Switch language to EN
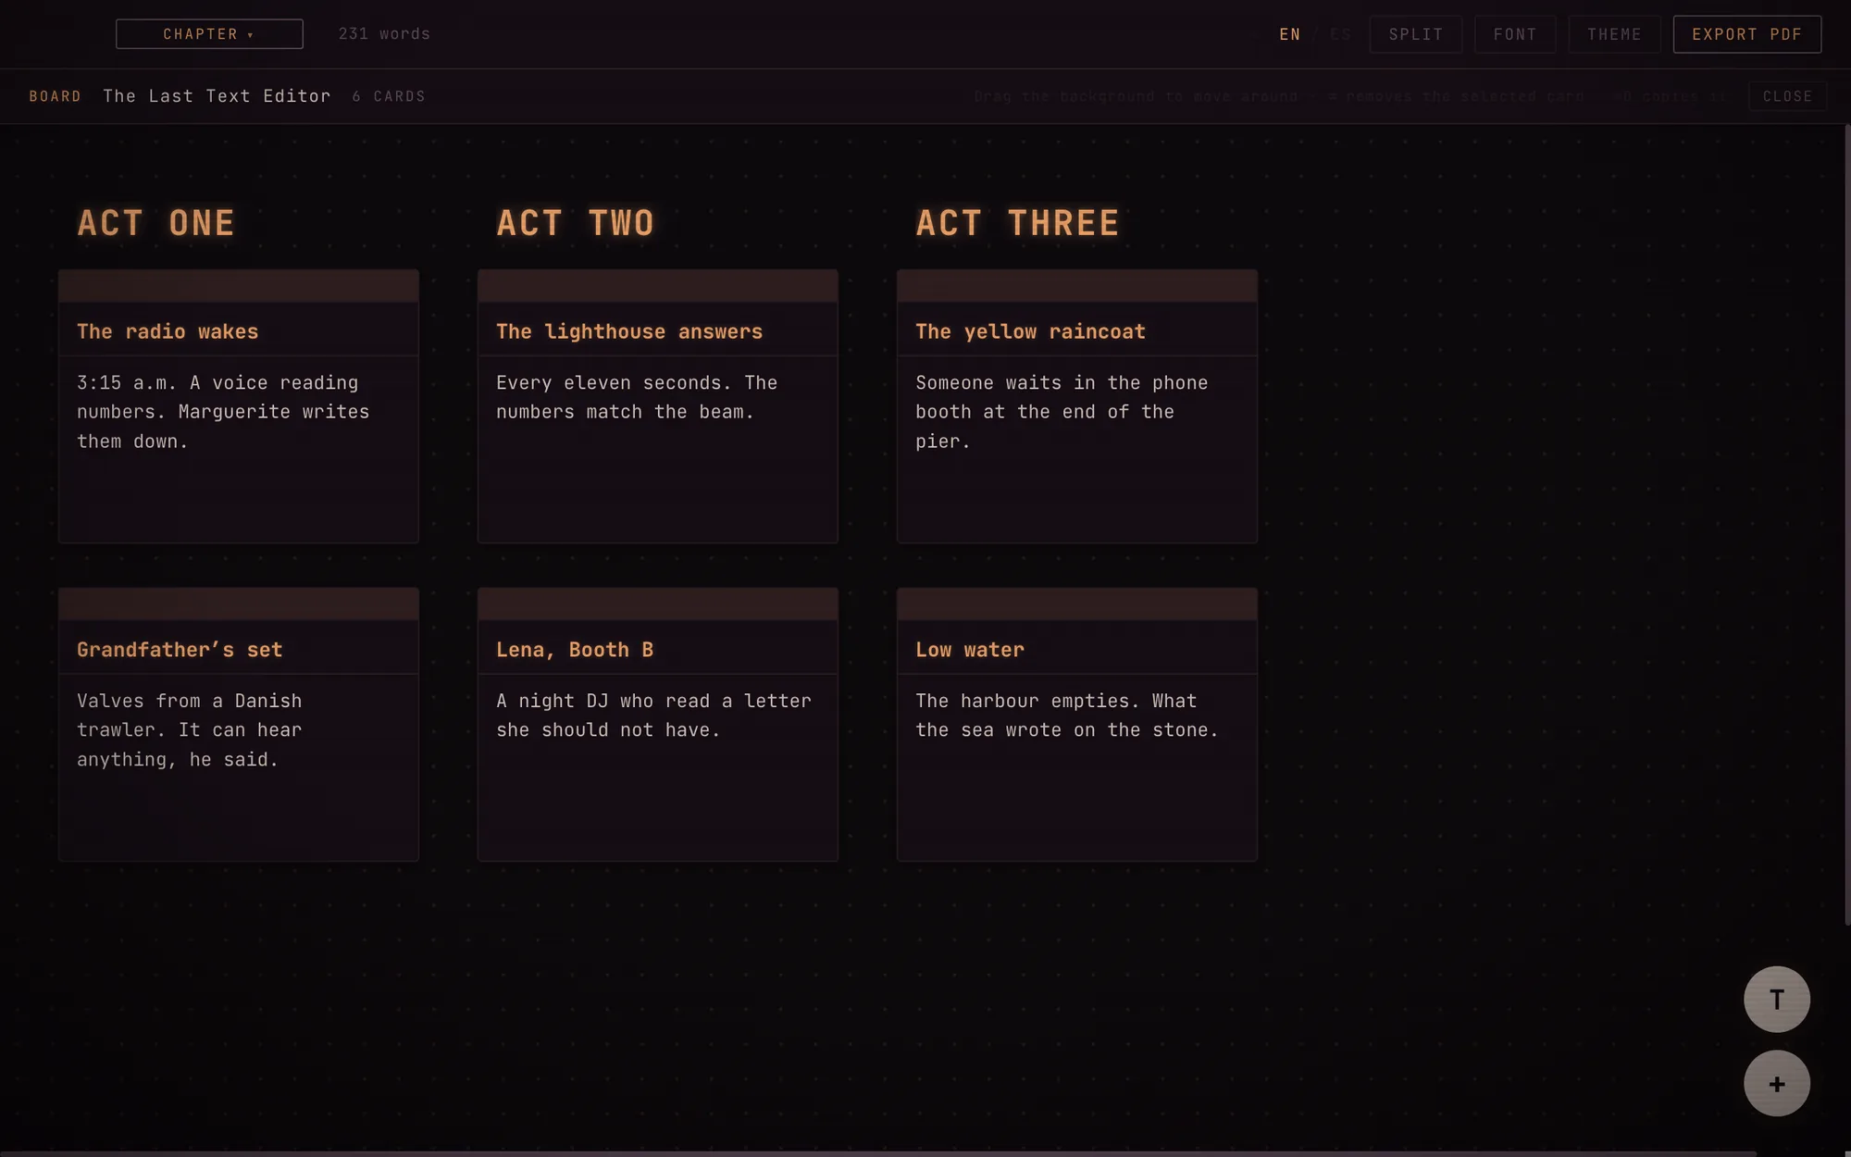This screenshot has height=1157, width=1851. coord(1289,34)
